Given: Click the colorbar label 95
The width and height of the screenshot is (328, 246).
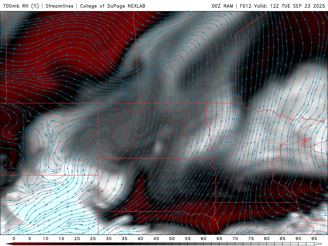Looking at the screenshot, I should [x=314, y=239].
